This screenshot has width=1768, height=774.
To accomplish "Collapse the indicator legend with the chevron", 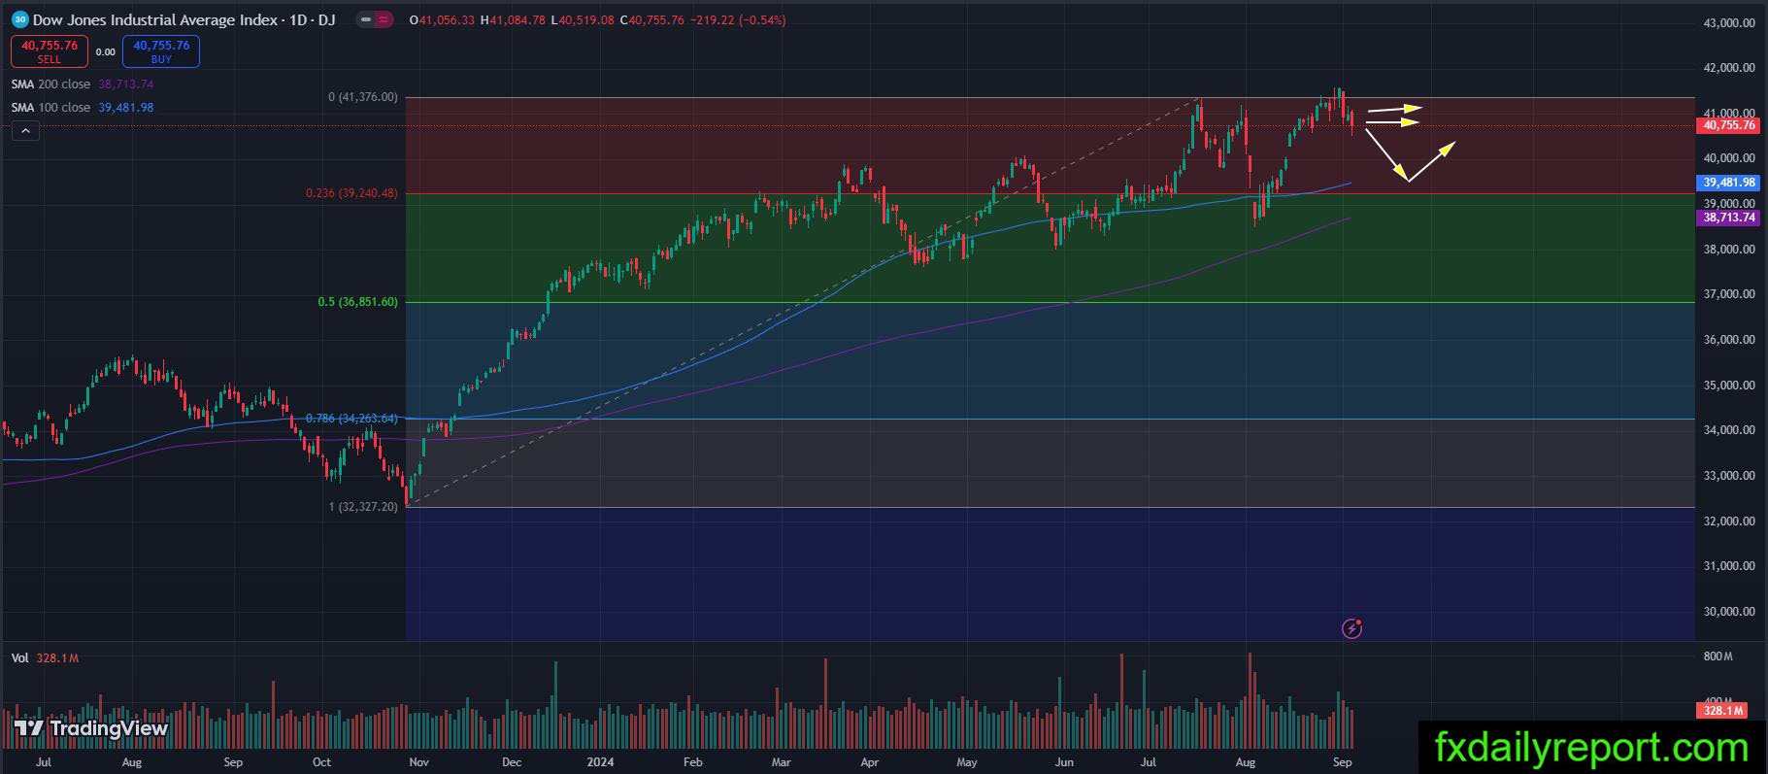I will pos(25,131).
